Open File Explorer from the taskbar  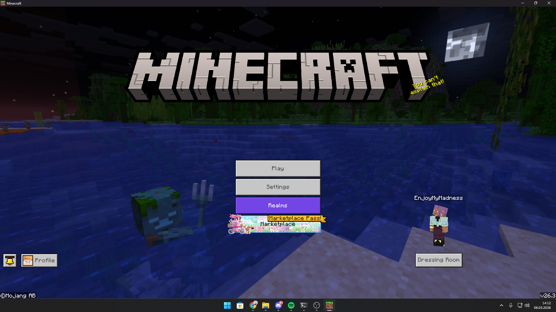[266, 305]
